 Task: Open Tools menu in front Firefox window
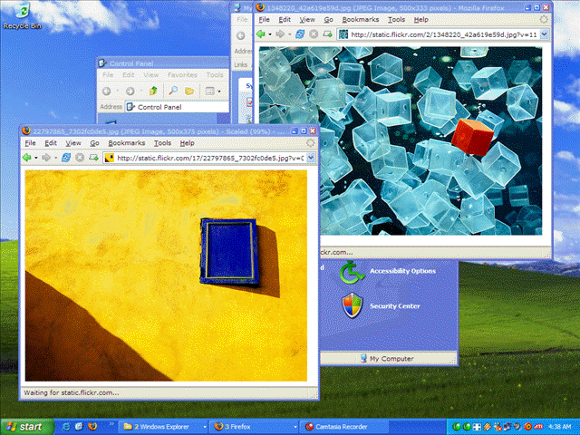tap(162, 143)
